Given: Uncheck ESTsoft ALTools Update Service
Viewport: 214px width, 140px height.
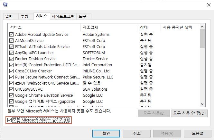Looking at the screenshot, I should [x=12, y=47].
